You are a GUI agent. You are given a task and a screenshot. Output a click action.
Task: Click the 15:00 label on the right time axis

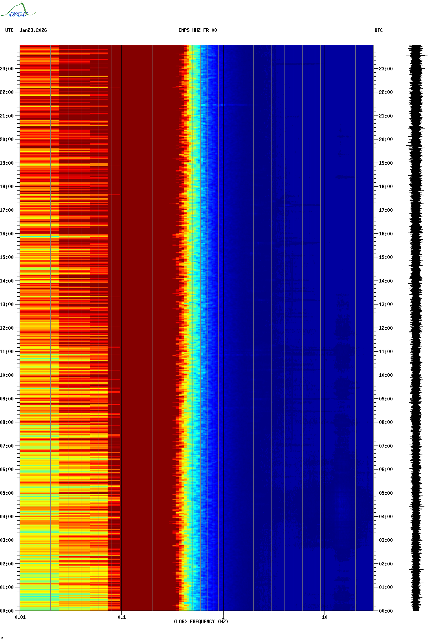[386, 257]
